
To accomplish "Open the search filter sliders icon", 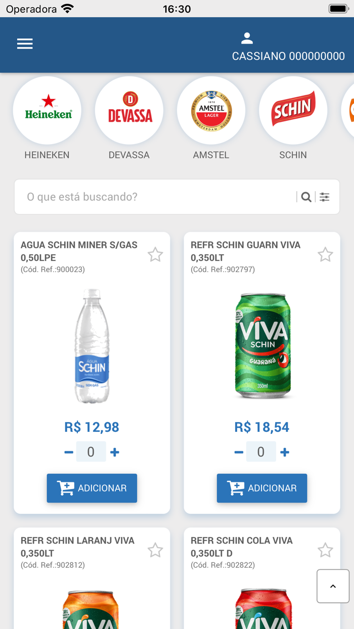I will (x=324, y=197).
